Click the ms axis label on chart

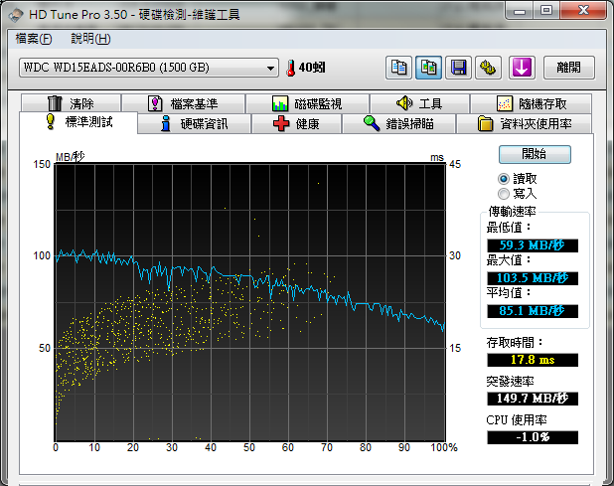click(x=437, y=158)
